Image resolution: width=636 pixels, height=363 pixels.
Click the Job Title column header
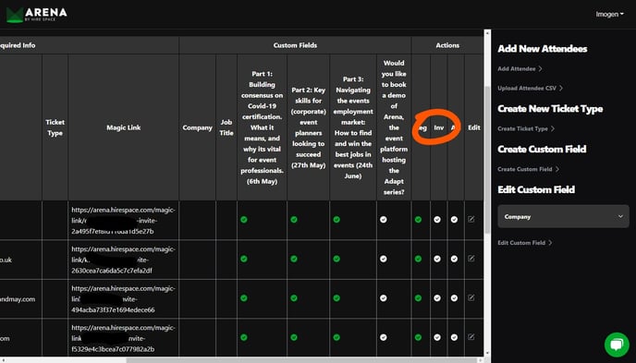point(226,127)
